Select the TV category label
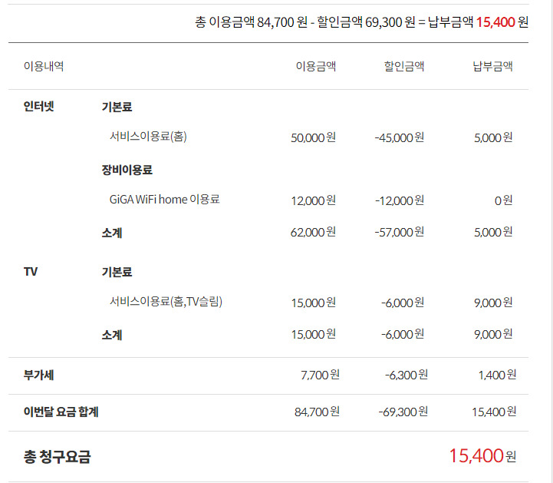This screenshot has width=553, height=483. 31,271
